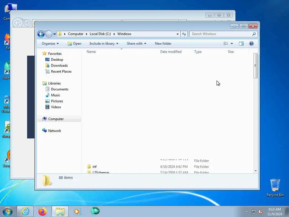Select Libraries in the navigation pane
This screenshot has width=289, height=217.
pos(54,83)
